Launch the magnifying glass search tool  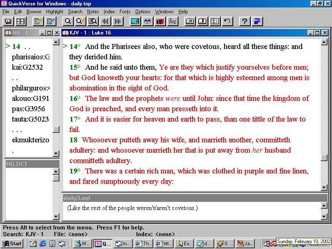pyautogui.click(x=68, y=21)
